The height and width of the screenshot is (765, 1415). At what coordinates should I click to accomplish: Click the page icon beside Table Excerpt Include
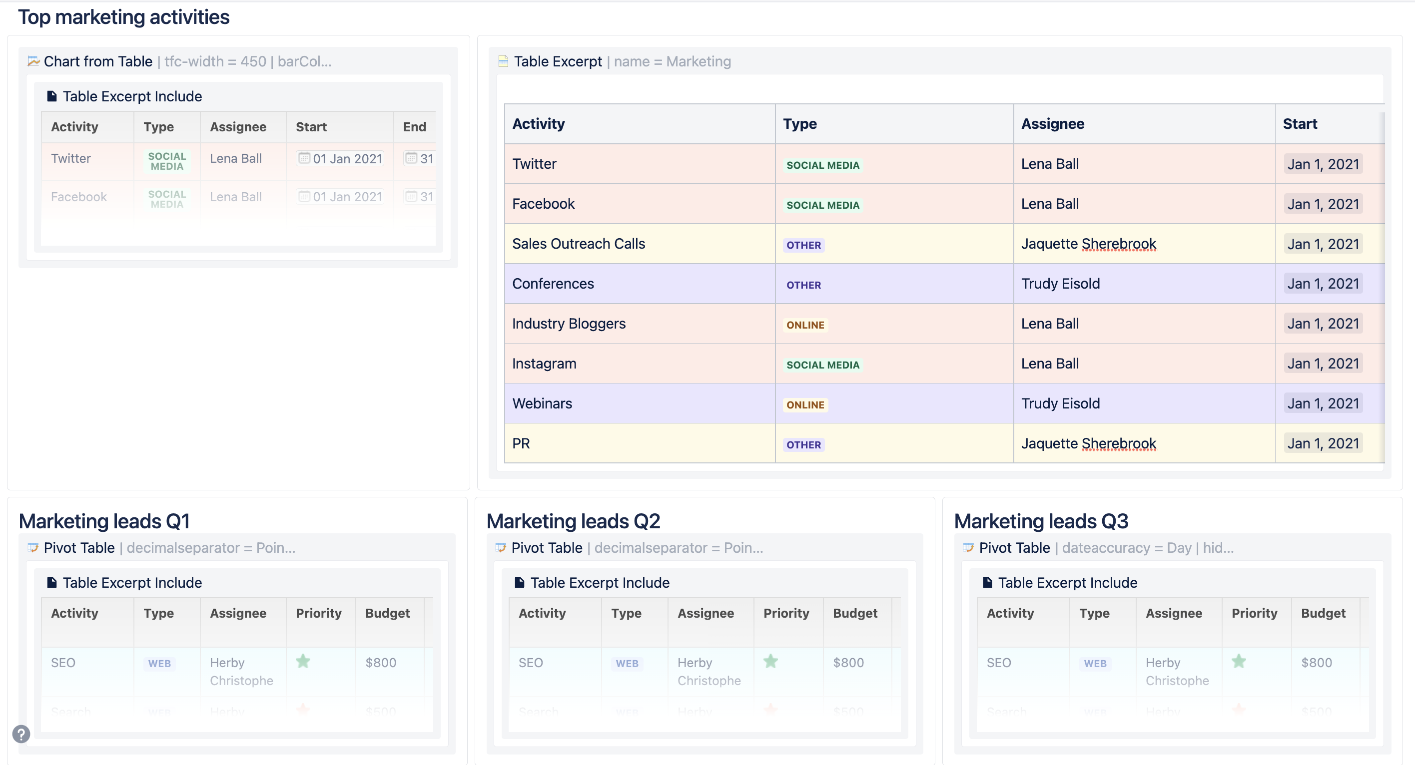51,96
